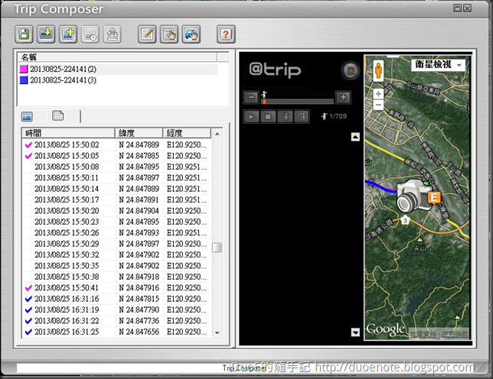Switch to the track point list tab
The width and height of the screenshot is (493, 379).
[57, 116]
